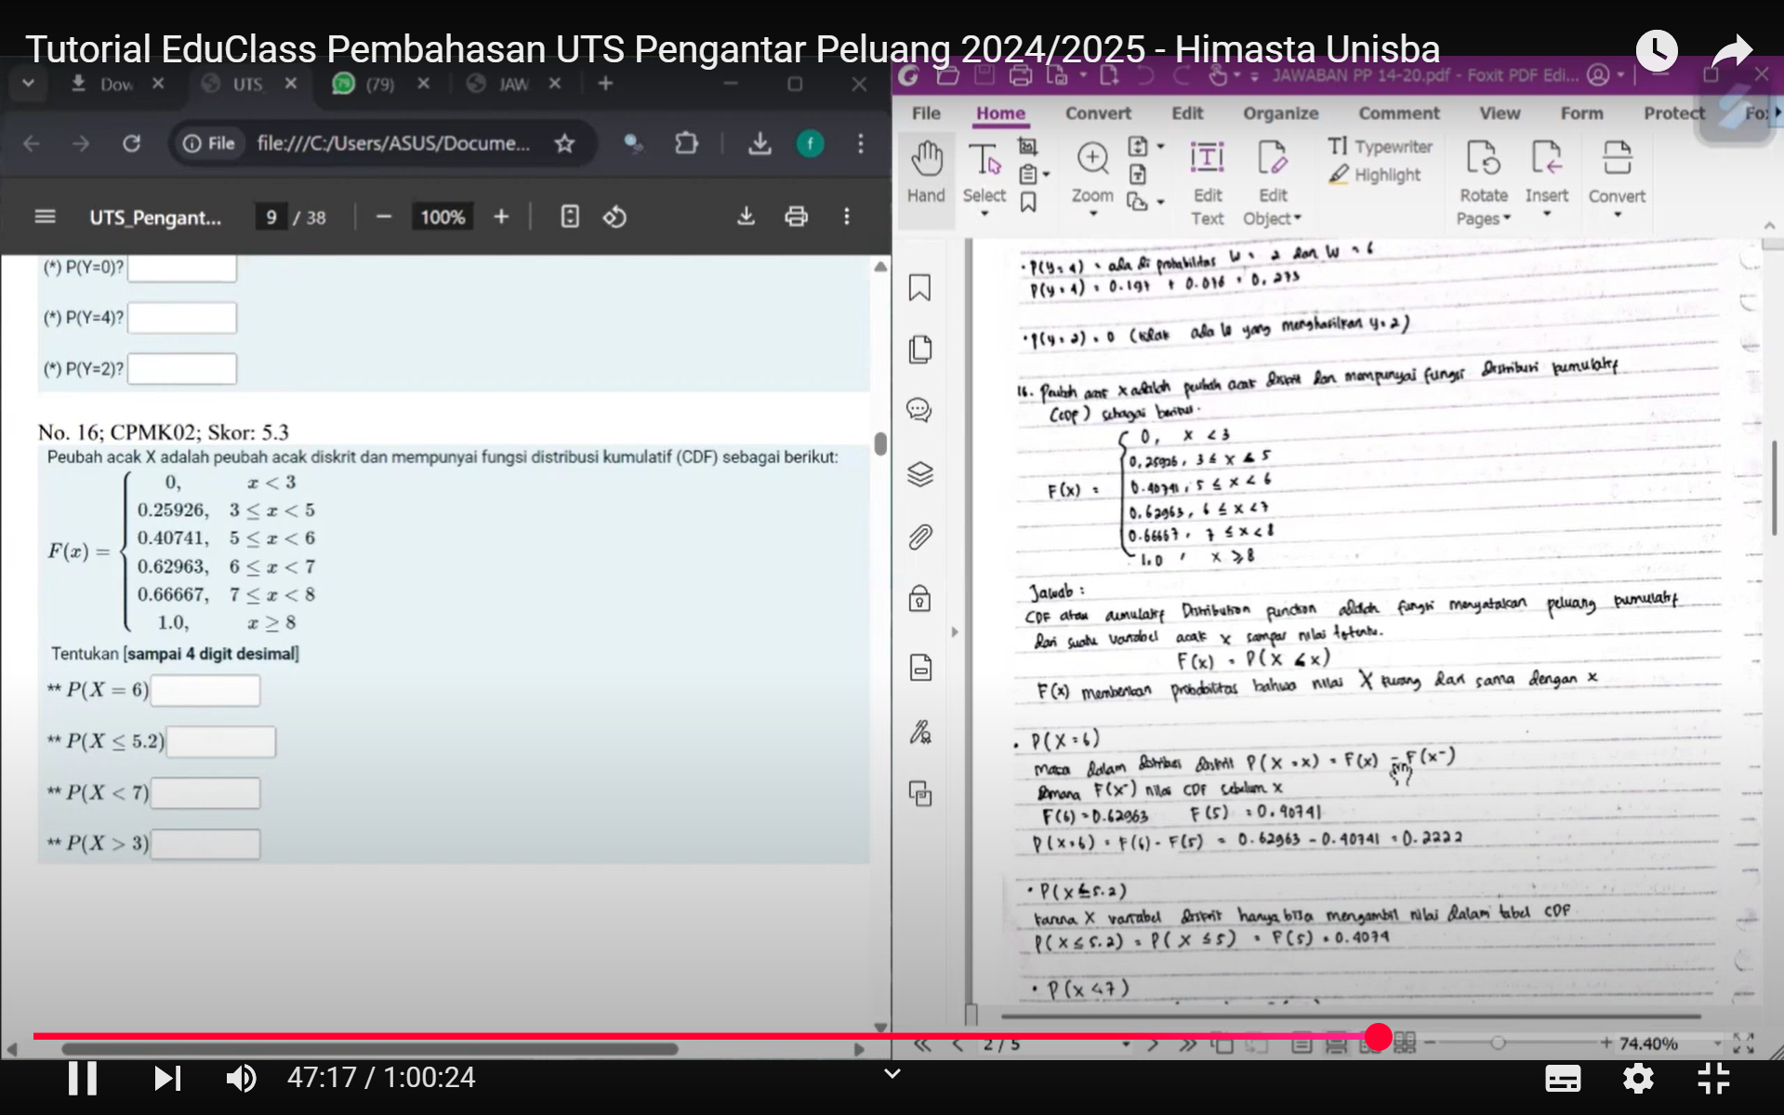Viewport: 1784px width, 1115px height.
Task: Exit fullscreen mode
Action: point(1712,1079)
